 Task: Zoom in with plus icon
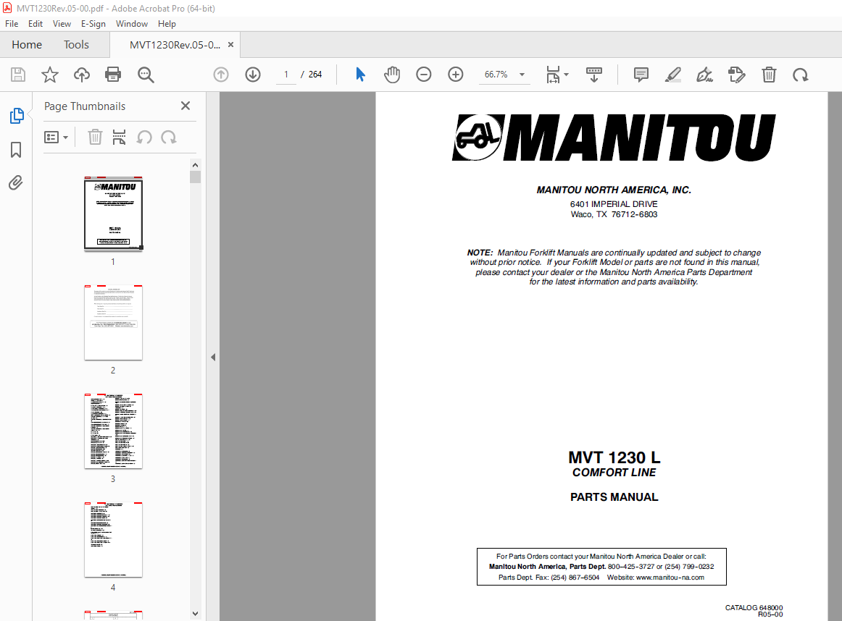455,75
